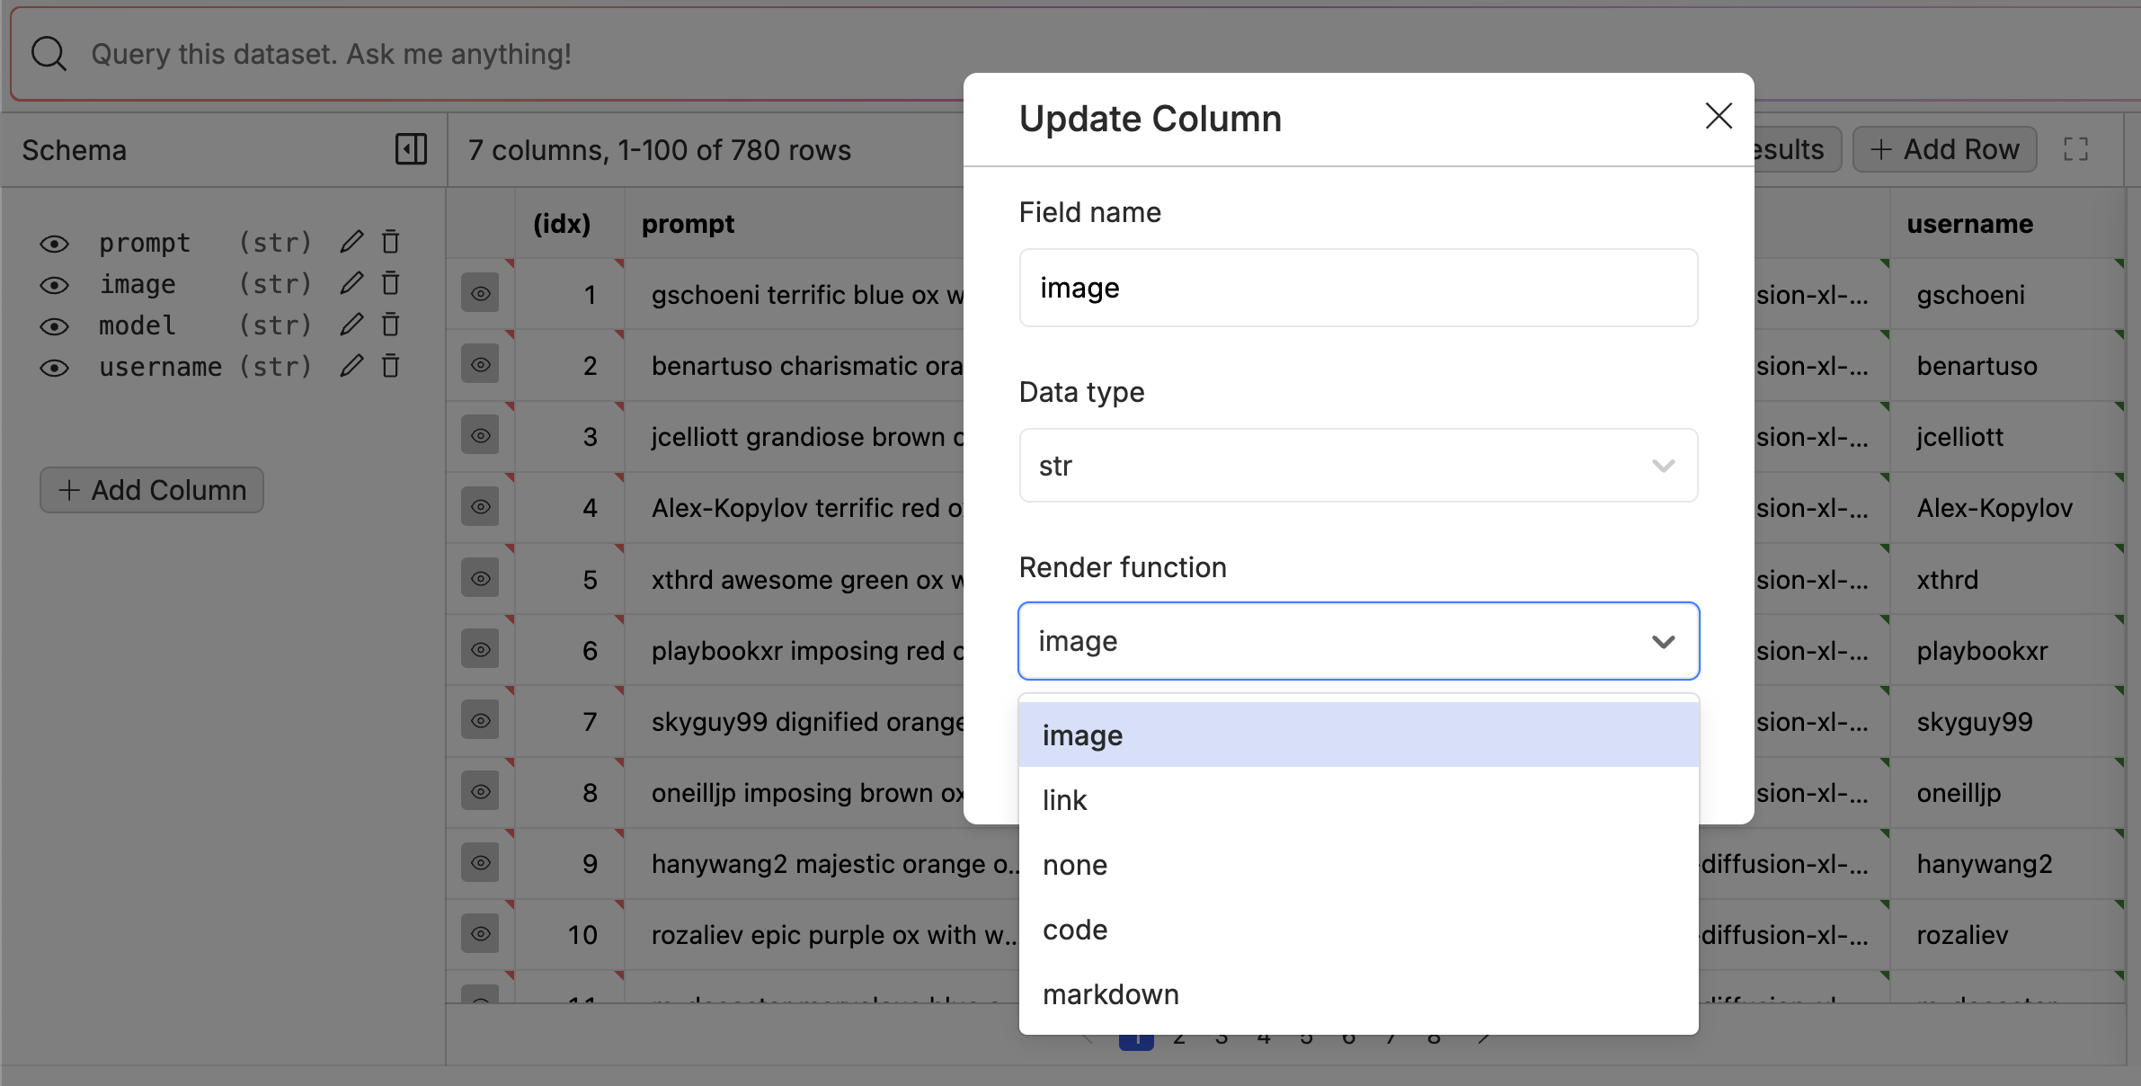The height and width of the screenshot is (1086, 2141).
Task: Click the edit pencil for username column
Action: point(351,366)
